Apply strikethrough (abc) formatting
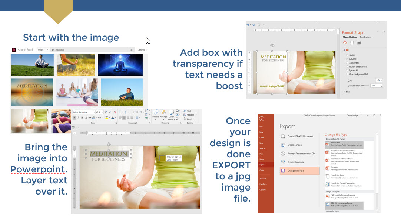The width and height of the screenshot is (401, 223). click(x=90, y=117)
